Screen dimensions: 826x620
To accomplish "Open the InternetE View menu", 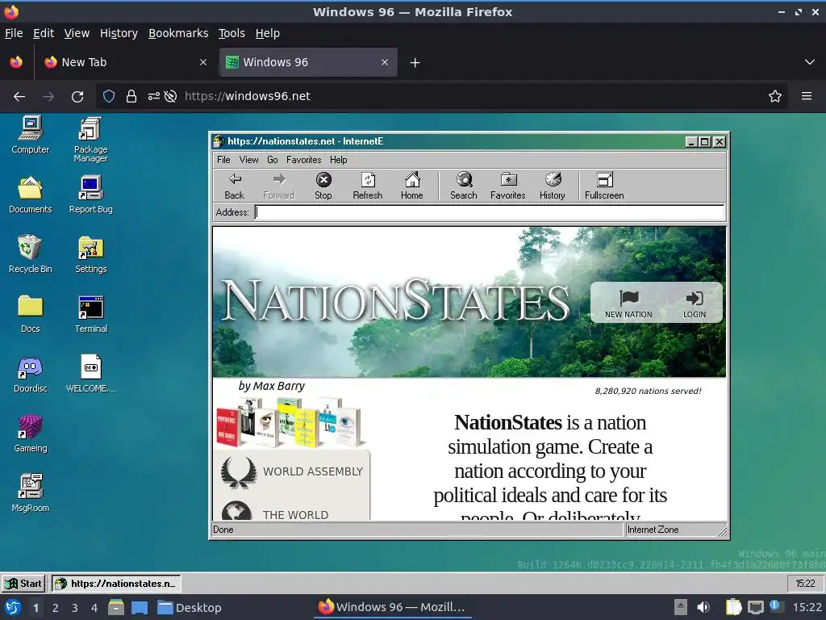I will tap(248, 160).
